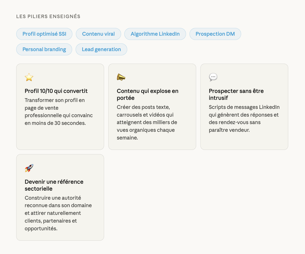Select the Personal branding pill
305x254 pixels.
coord(44,50)
